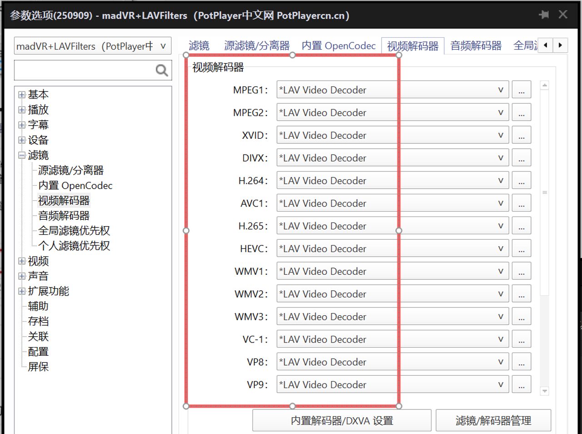Open the H.264 decoder settings ellipsis button

[522, 181]
